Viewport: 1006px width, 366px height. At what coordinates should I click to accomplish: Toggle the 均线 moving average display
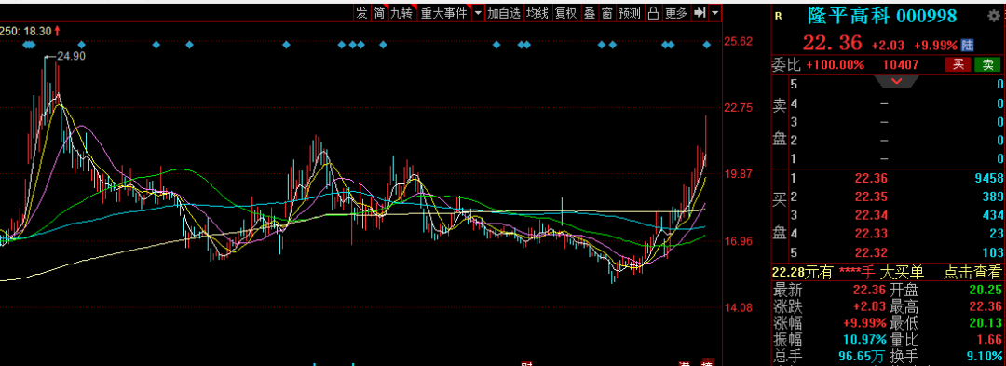coord(537,13)
